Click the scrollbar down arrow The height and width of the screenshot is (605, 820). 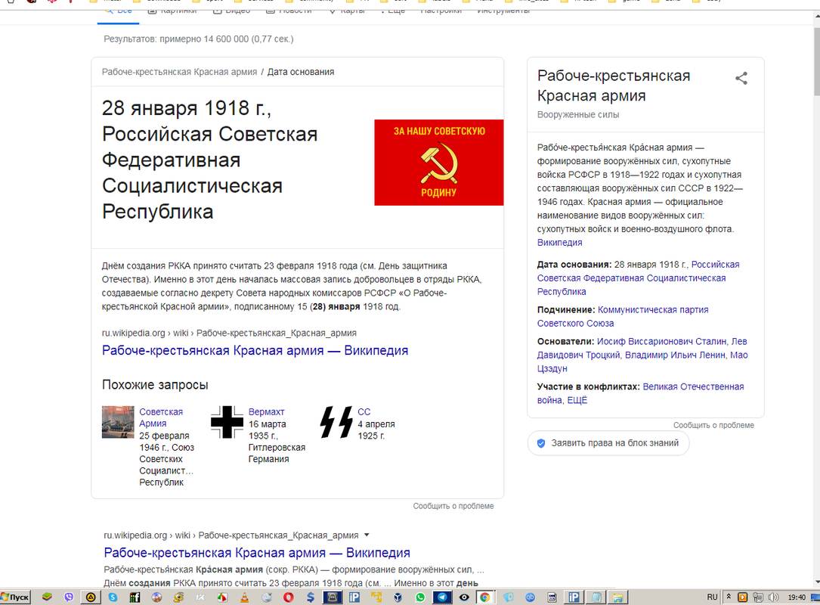click(816, 582)
